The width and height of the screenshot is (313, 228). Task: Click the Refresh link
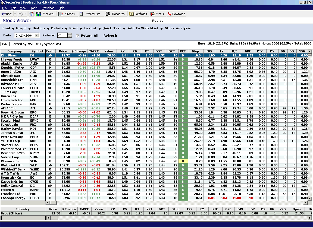pyautogui.click(x=110, y=36)
